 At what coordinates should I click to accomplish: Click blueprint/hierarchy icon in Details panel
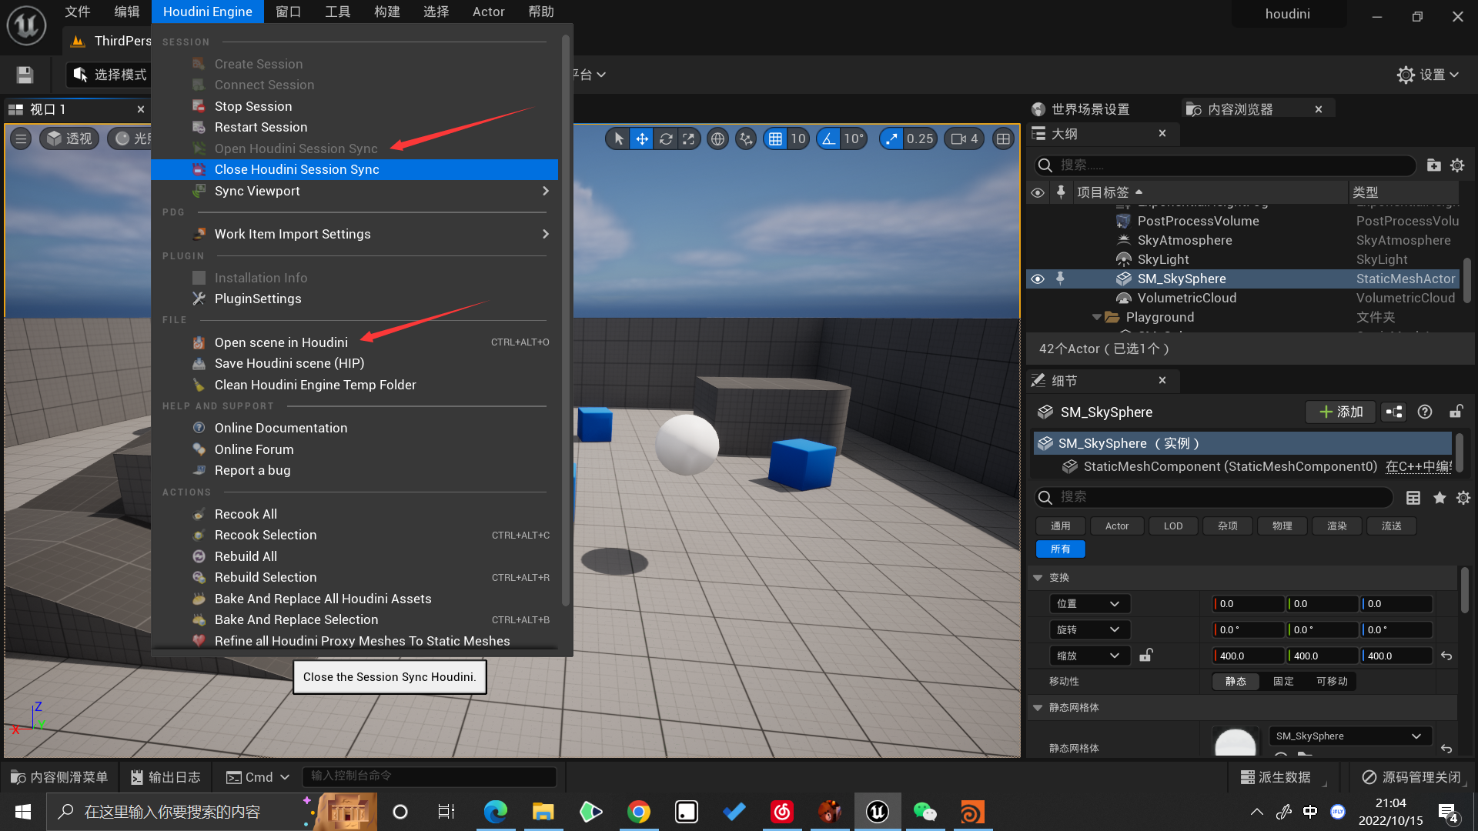(x=1394, y=412)
